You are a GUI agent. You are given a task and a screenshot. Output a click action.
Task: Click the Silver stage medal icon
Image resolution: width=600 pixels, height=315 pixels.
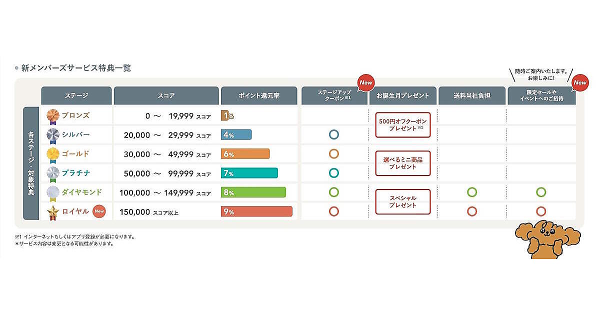(x=53, y=135)
